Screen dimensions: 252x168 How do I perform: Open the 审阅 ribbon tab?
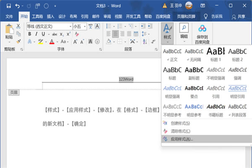(x=107, y=16)
